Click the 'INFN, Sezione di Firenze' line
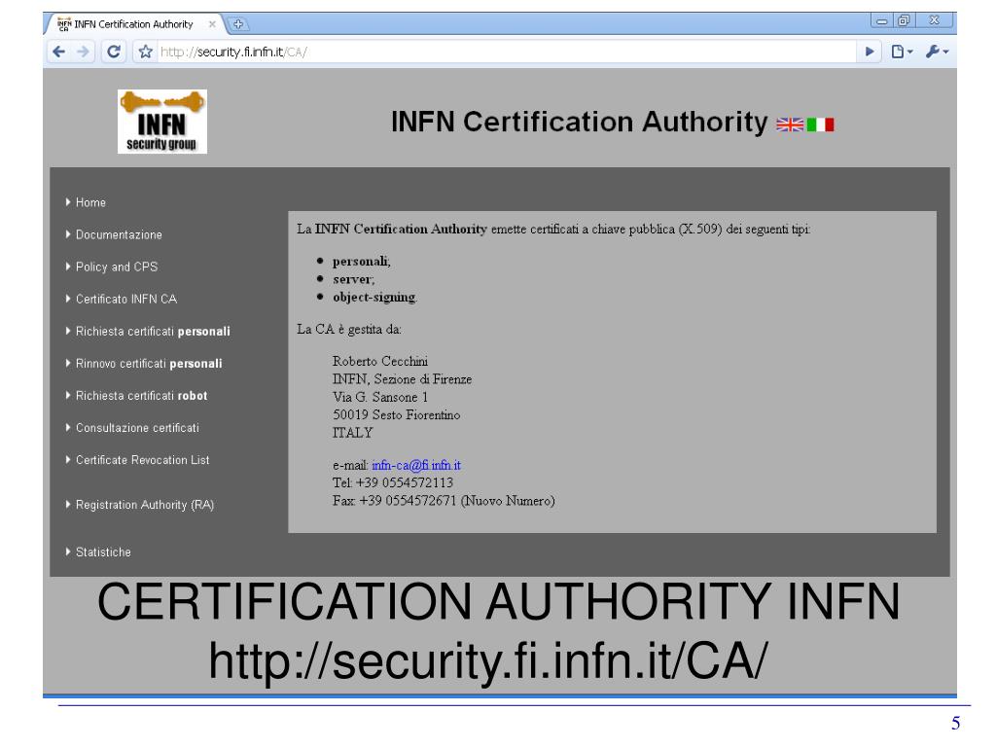The width and height of the screenshot is (996, 747). click(x=402, y=378)
